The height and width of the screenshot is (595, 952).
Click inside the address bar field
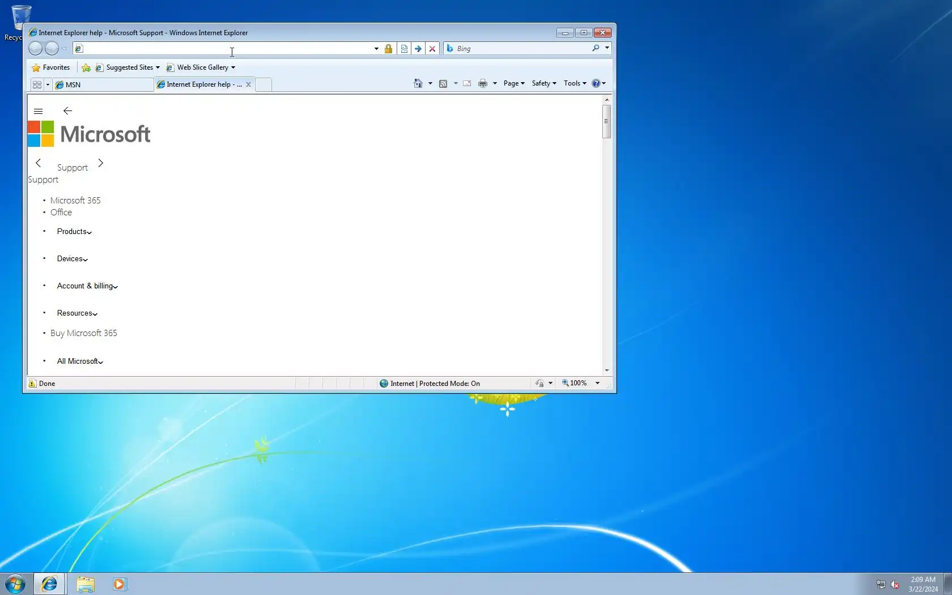point(227,49)
